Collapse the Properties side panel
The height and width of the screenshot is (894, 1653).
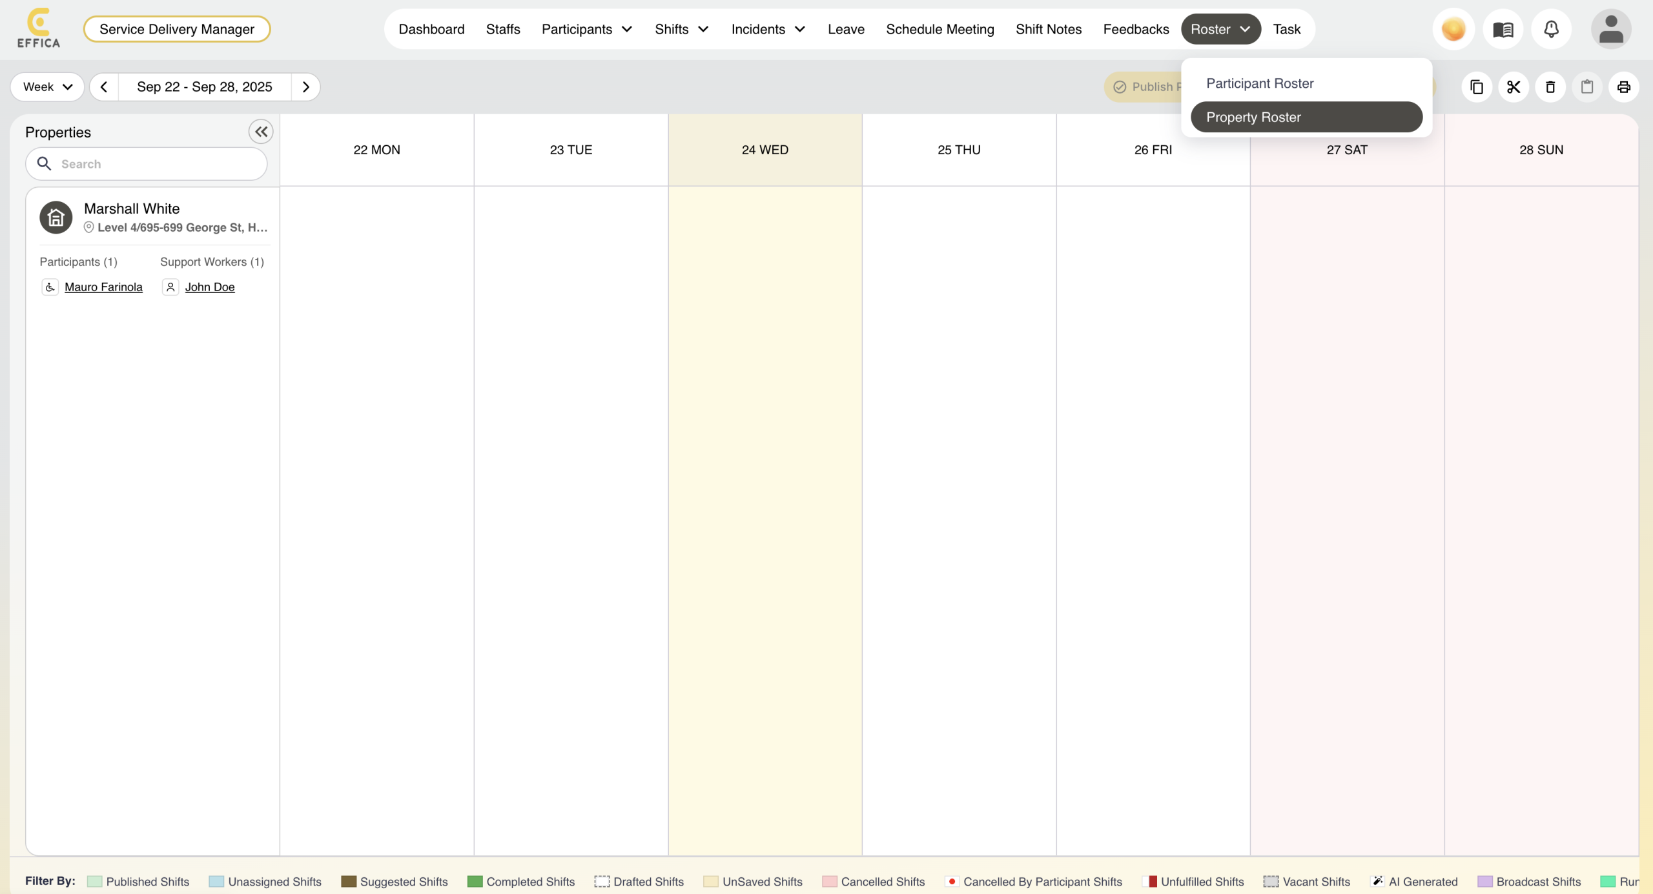click(261, 132)
